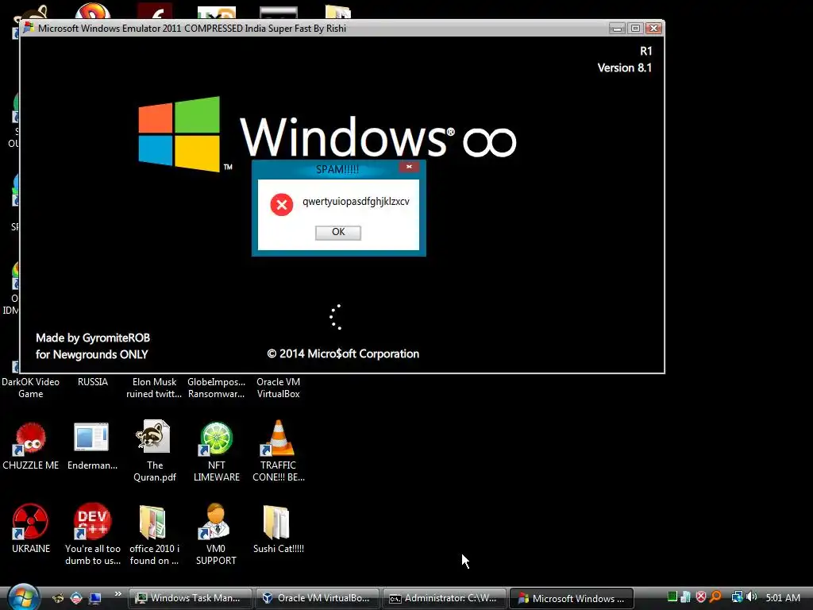Switch to Oracle VM VirtualBox taskbar button

coord(318,598)
